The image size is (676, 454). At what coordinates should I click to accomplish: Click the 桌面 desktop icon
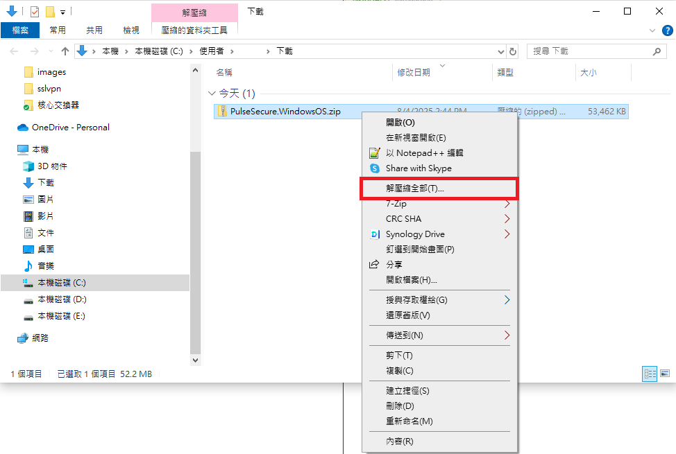click(28, 250)
